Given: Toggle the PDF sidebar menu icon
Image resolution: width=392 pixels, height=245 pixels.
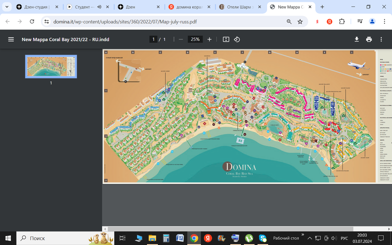Looking at the screenshot, I should click(11, 39).
